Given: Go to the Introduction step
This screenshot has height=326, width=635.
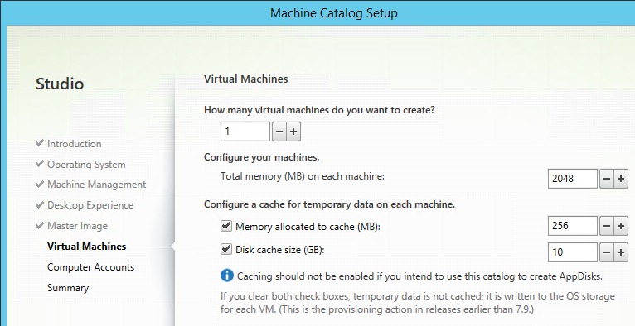Looking at the screenshot, I should (74, 144).
